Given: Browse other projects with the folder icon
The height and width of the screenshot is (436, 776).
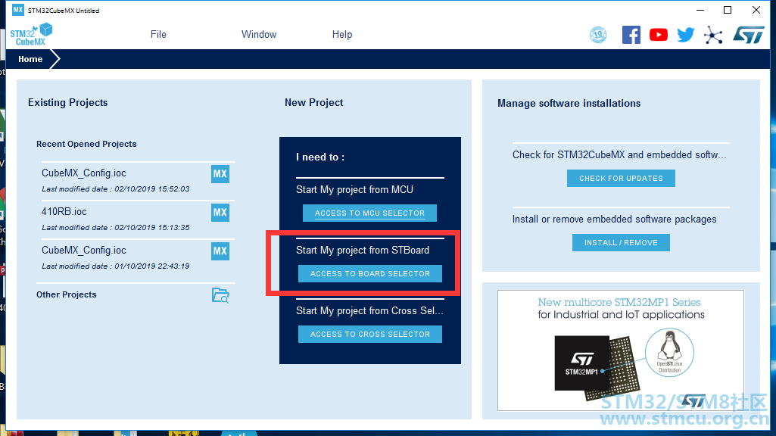Looking at the screenshot, I should pos(220,295).
